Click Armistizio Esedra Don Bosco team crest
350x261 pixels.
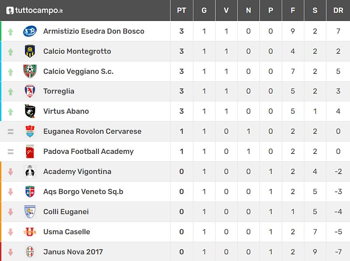pyautogui.click(x=30, y=31)
